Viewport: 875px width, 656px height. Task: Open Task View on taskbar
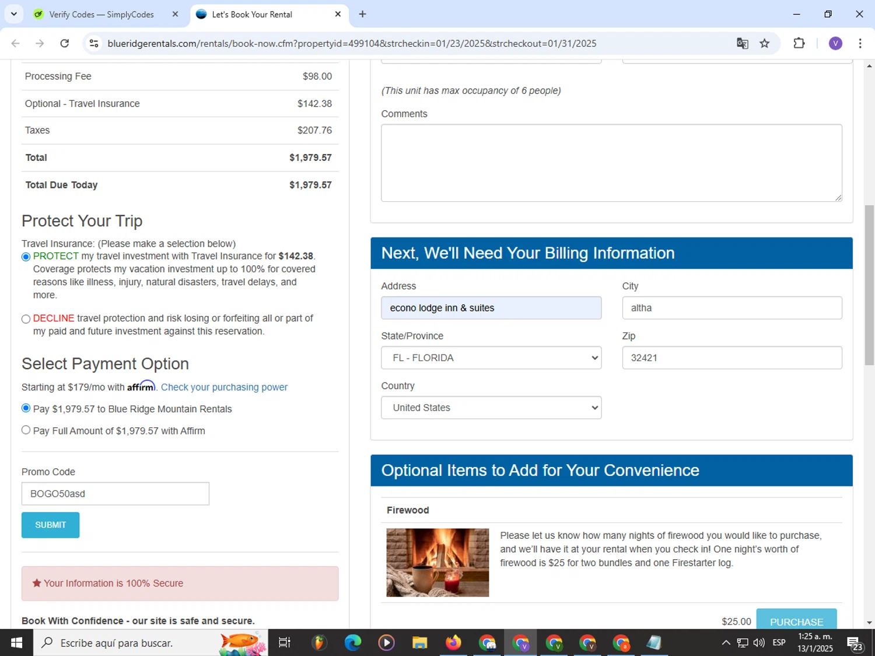[x=284, y=643]
